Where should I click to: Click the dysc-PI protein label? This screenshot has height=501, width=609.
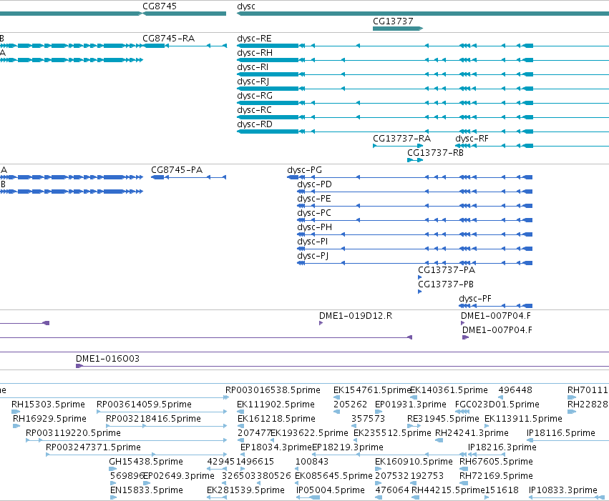(x=313, y=242)
